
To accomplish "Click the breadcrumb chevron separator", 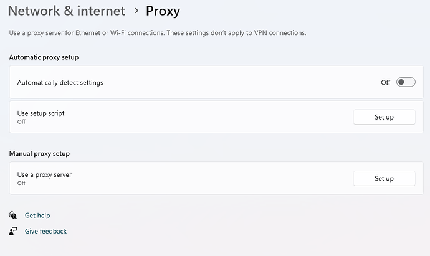I will (136, 11).
